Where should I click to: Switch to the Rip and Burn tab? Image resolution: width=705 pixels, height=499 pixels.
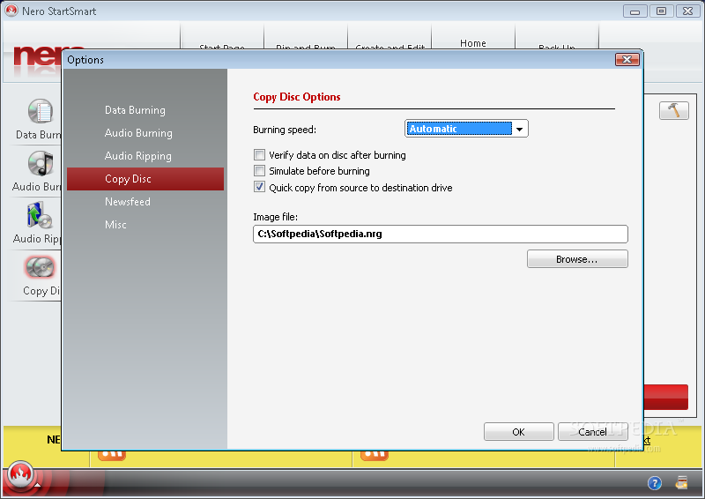click(x=306, y=45)
